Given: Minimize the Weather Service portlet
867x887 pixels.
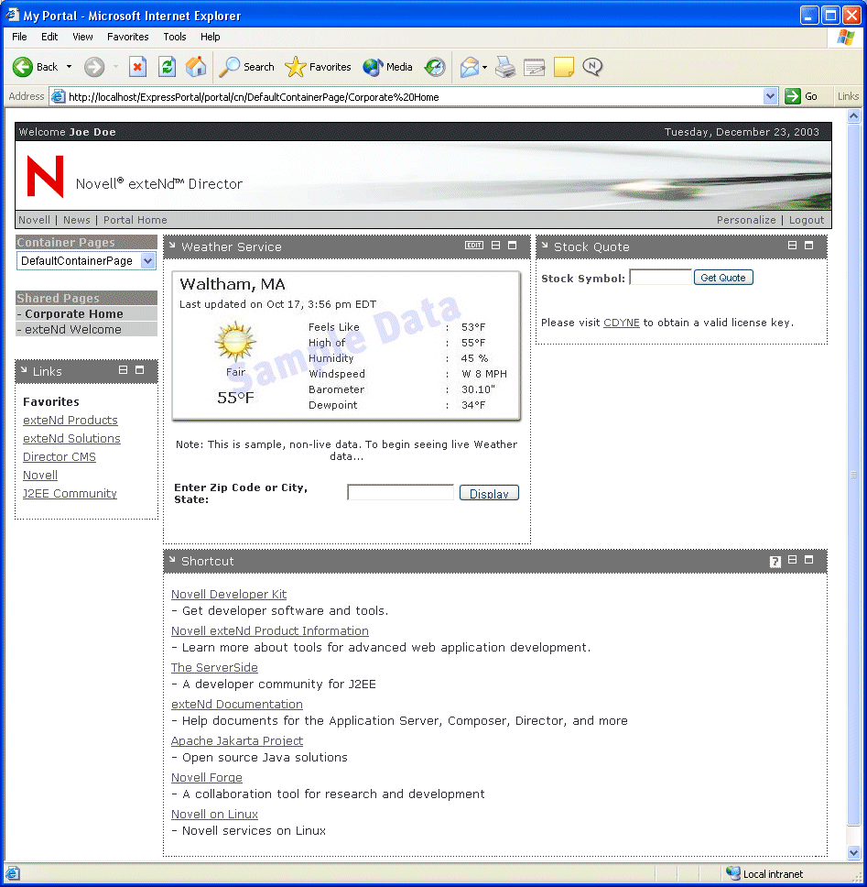Looking at the screenshot, I should click(x=495, y=245).
